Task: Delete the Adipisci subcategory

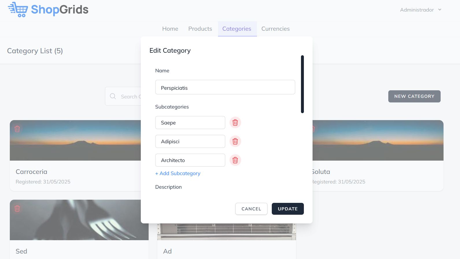Action: tap(235, 141)
